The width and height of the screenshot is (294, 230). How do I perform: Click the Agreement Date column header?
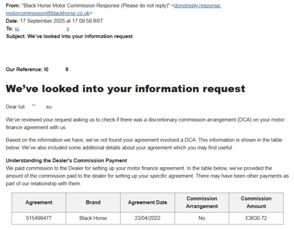click(x=147, y=202)
